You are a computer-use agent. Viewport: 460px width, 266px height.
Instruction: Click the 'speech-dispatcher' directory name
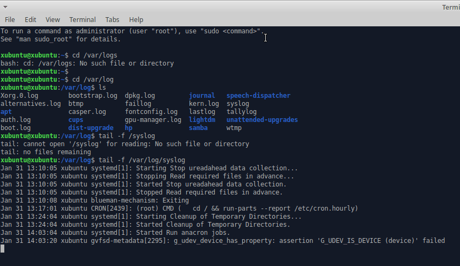[258, 96]
